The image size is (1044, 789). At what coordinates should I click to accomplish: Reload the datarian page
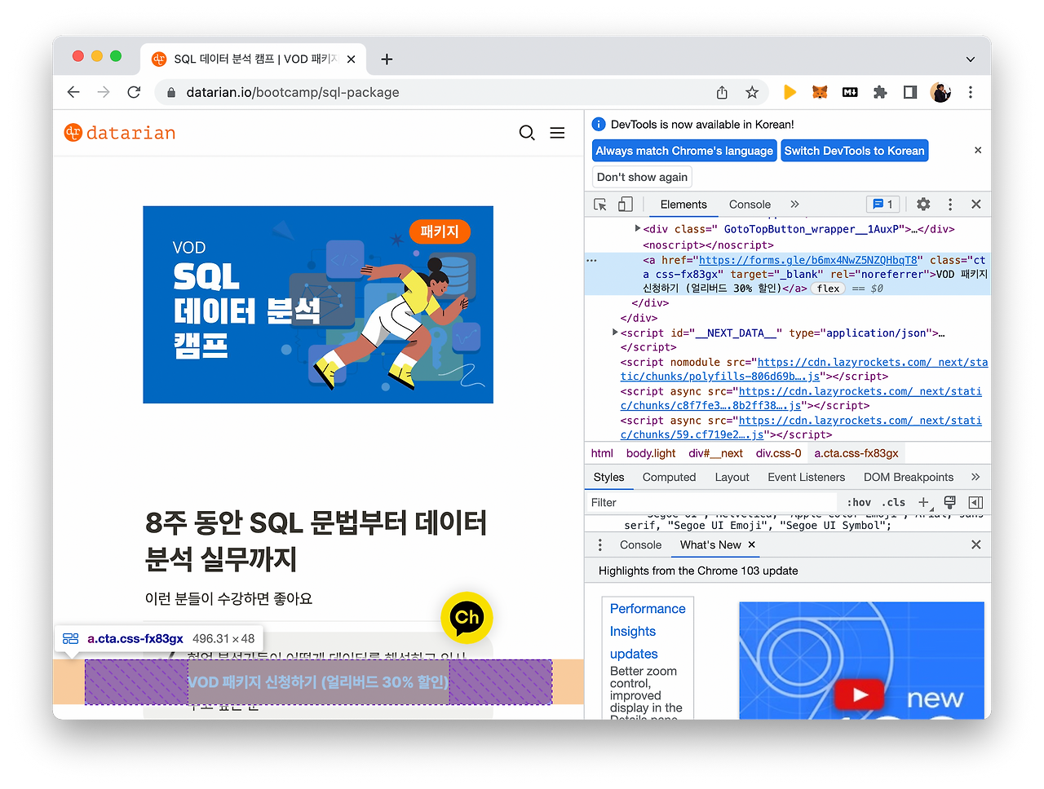coord(134,92)
